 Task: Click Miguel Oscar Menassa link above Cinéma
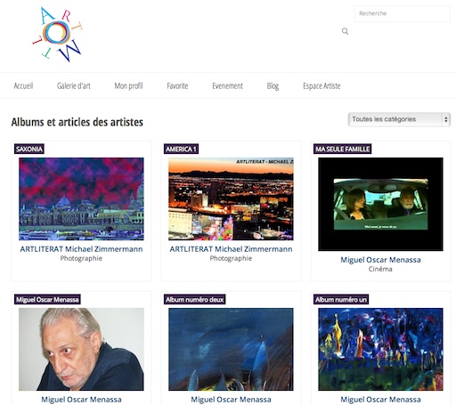[380, 260]
